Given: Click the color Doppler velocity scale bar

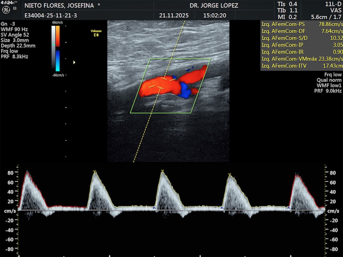Looking at the screenshot, I should tap(58, 49).
